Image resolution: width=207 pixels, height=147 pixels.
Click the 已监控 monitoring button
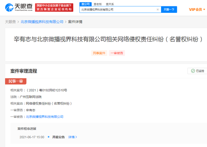click(197, 71)
